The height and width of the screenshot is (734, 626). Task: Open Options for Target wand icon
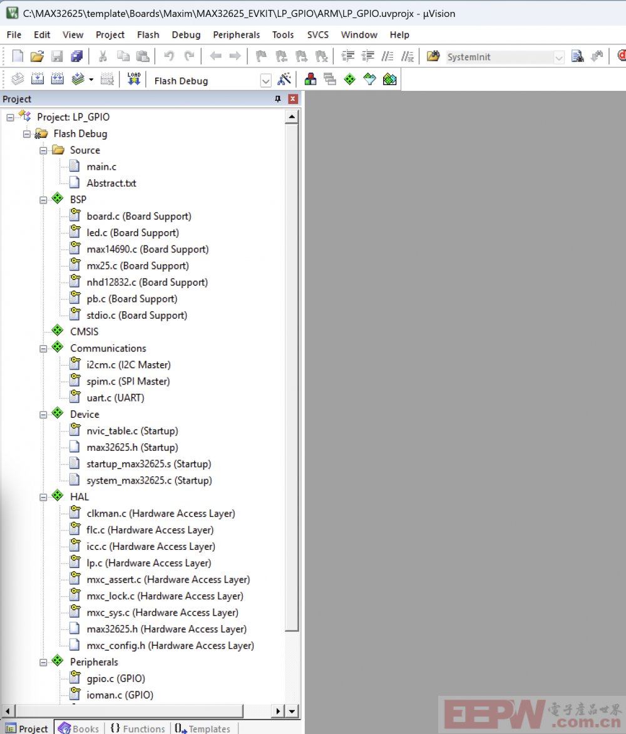[284, 79]
